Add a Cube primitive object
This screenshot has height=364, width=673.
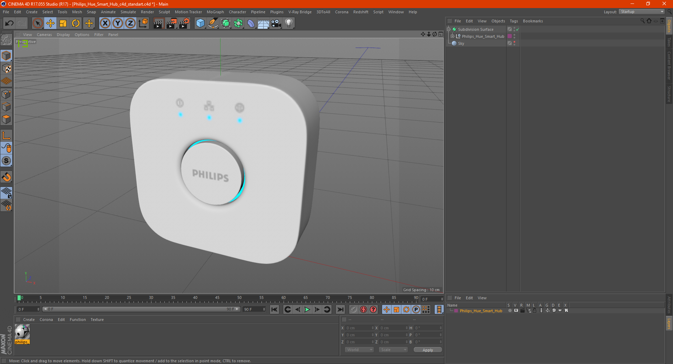point(200,23)
